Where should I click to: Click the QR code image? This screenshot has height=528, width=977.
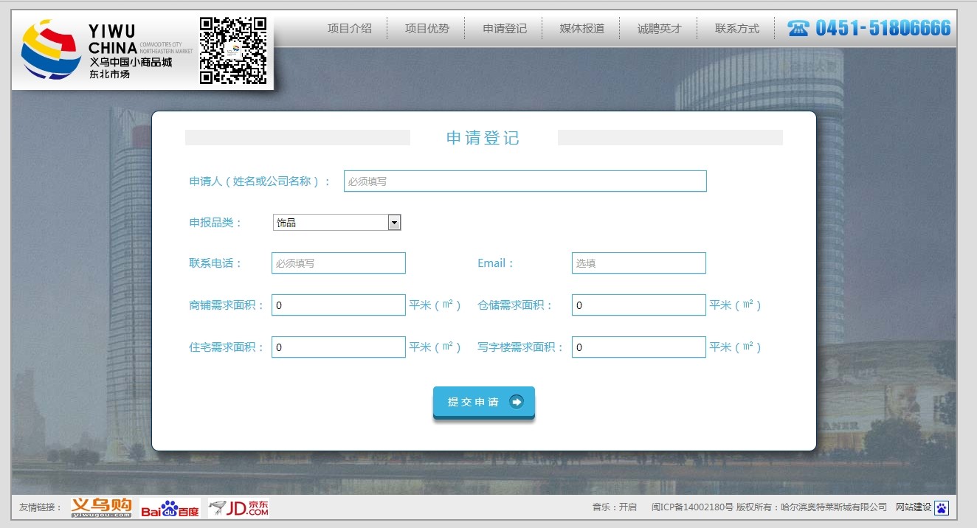(232, 50)
